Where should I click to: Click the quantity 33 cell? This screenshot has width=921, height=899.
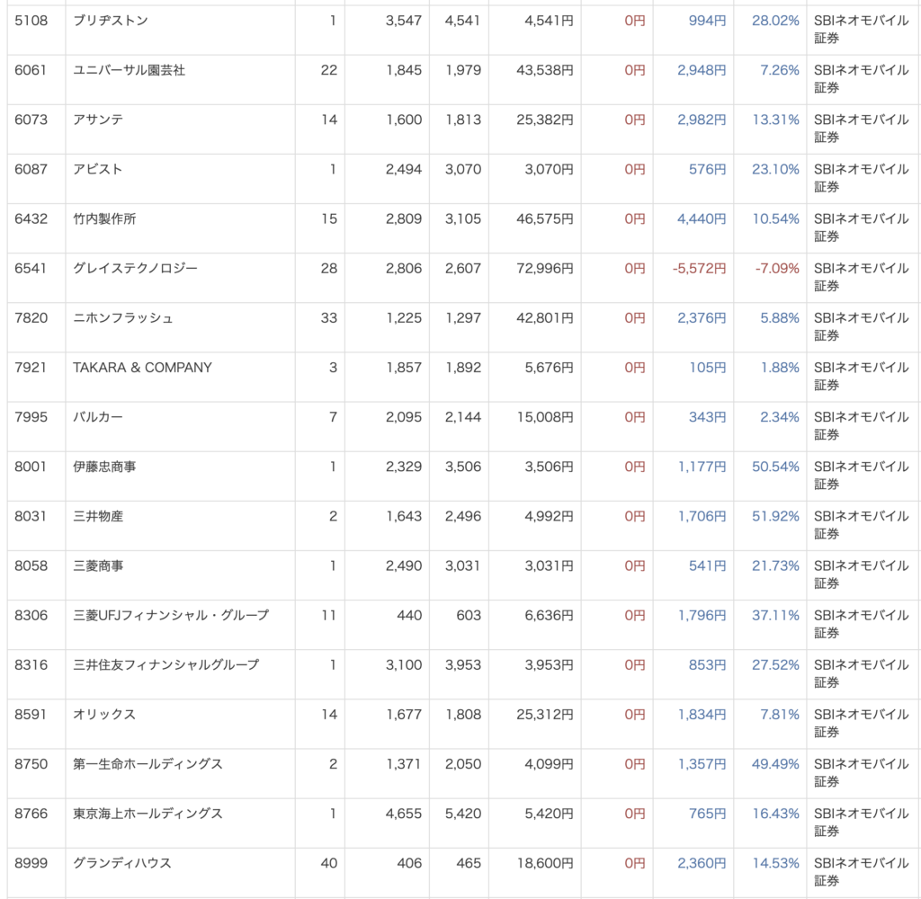coord(329,318)
